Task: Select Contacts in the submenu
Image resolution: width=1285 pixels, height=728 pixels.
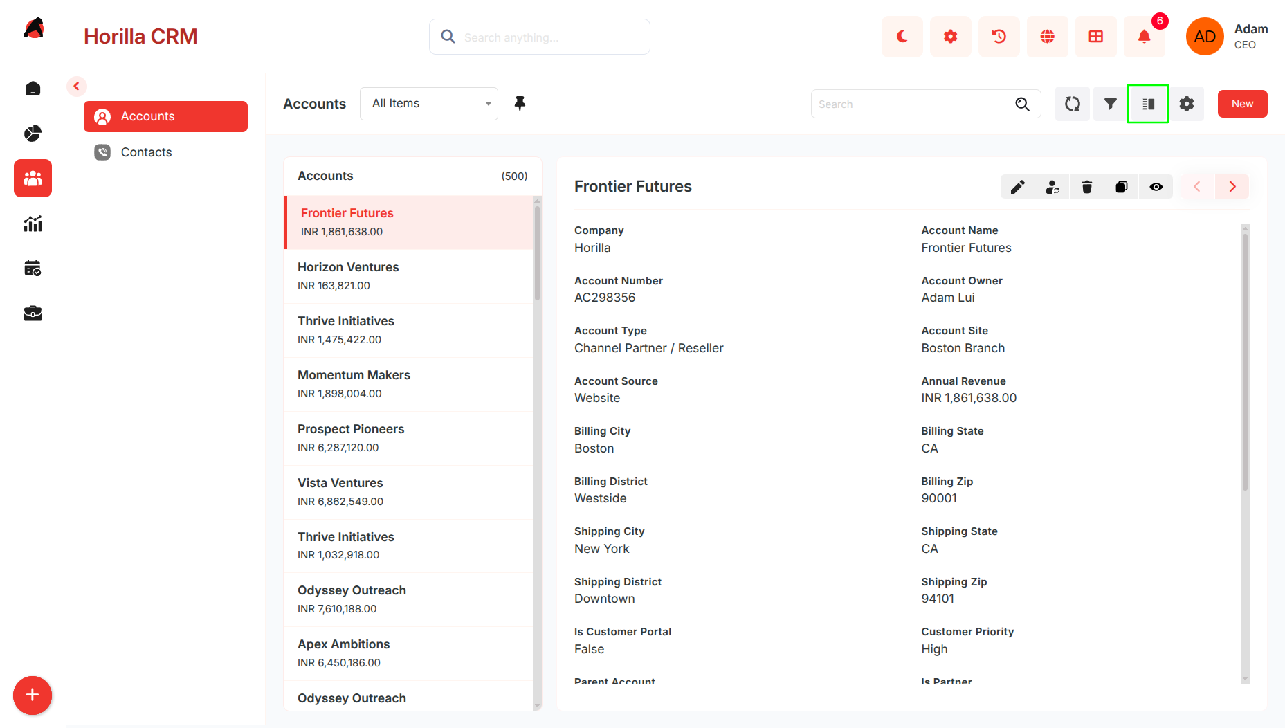Action: click(x=165, y=152)
